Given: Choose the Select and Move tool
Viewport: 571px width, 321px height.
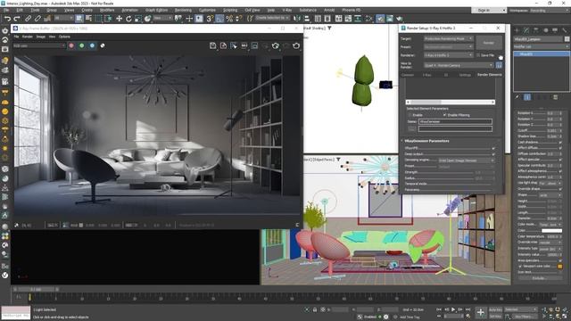Looking at the screenshot, I should [119, 19].
